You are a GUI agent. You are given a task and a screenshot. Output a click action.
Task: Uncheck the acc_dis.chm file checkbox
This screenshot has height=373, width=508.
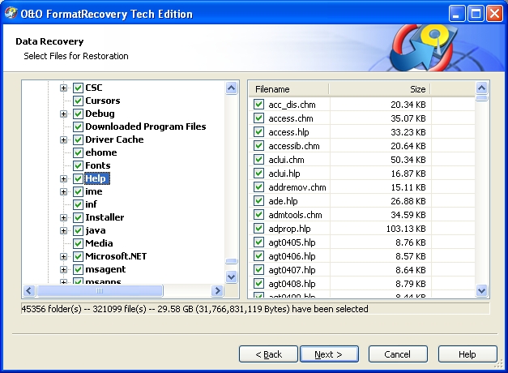(x=258, y=105)
